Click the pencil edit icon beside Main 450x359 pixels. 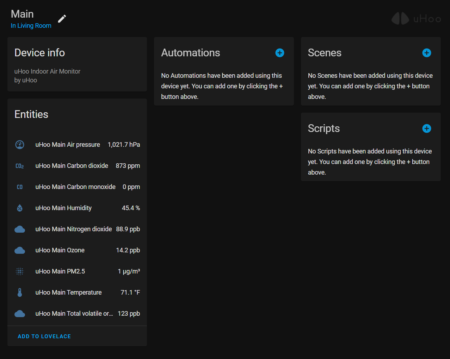tap(62, 19)
